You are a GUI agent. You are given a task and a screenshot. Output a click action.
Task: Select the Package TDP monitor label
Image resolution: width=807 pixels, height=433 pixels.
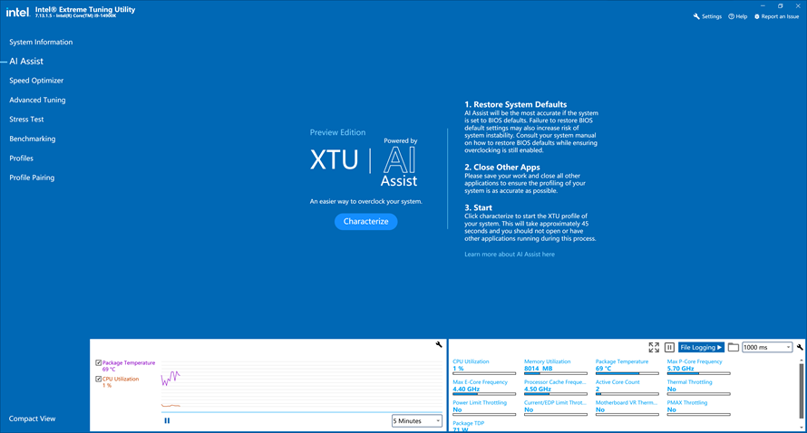(469, 423)
